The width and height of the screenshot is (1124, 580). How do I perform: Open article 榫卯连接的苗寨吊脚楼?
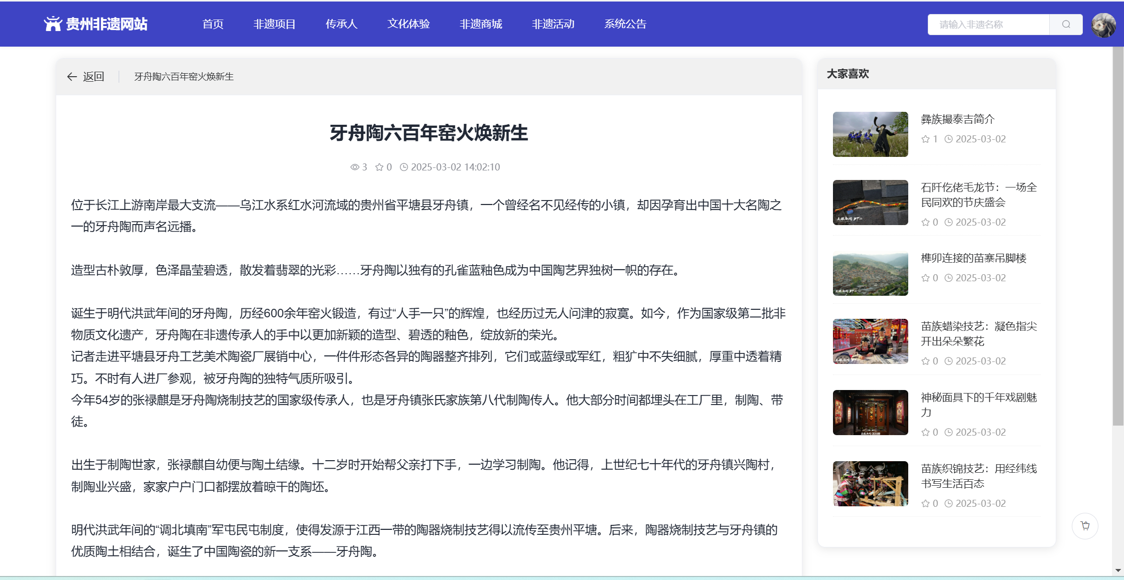tap(973, 258)
